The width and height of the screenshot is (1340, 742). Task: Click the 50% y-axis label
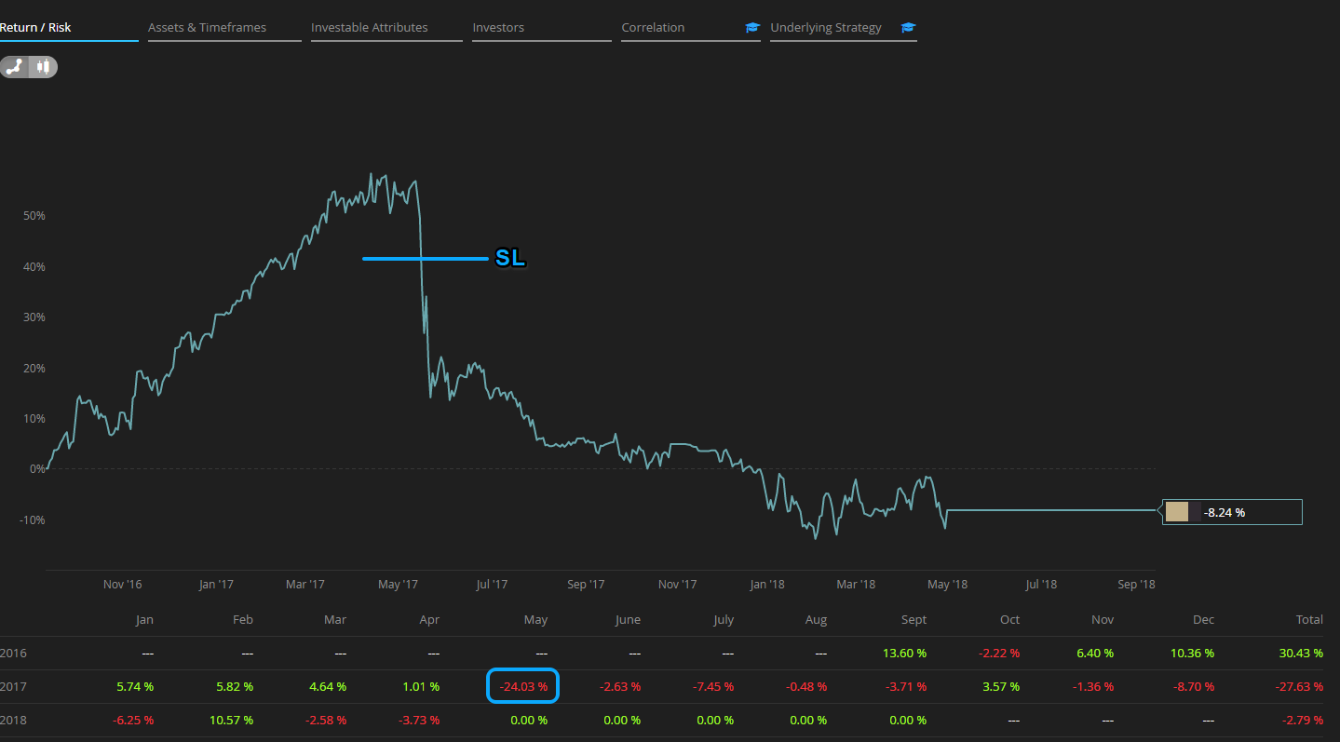[34, 216]
